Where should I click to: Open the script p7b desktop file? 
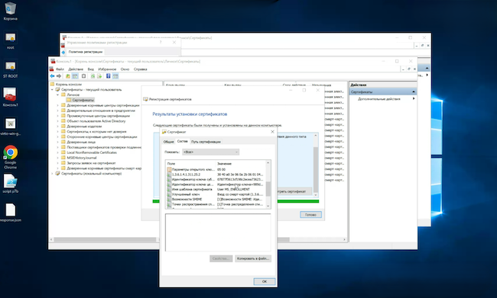10,183
